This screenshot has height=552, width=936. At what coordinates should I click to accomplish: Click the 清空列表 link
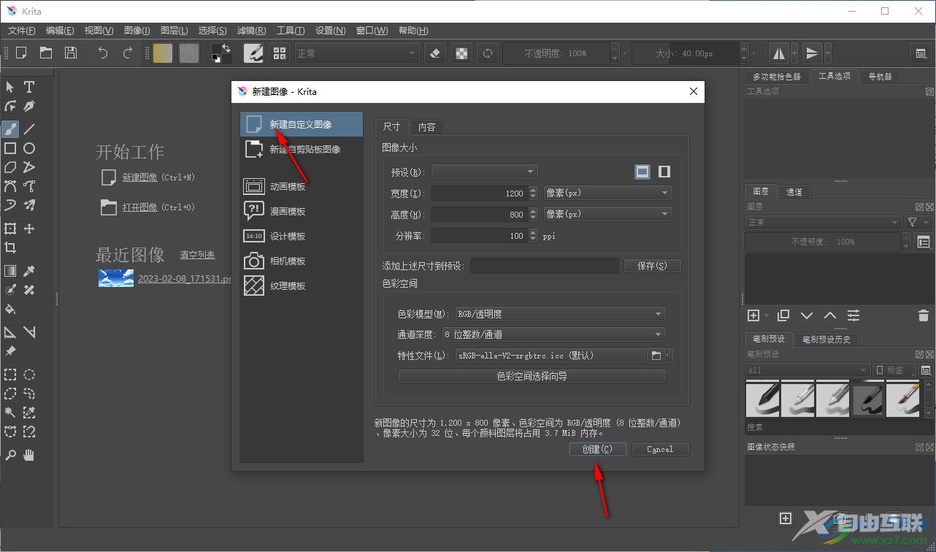pyautogui.click(x=198, y=255)
